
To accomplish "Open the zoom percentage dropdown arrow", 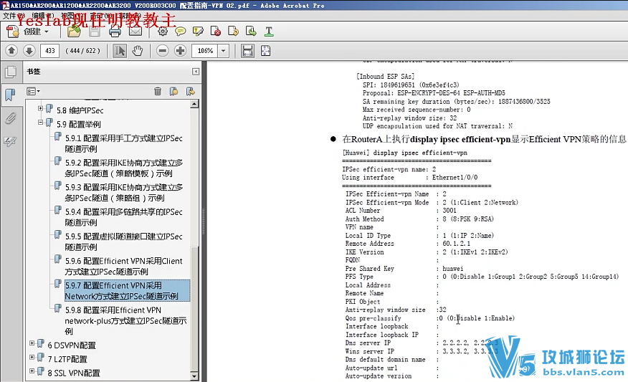I will 223,51.
